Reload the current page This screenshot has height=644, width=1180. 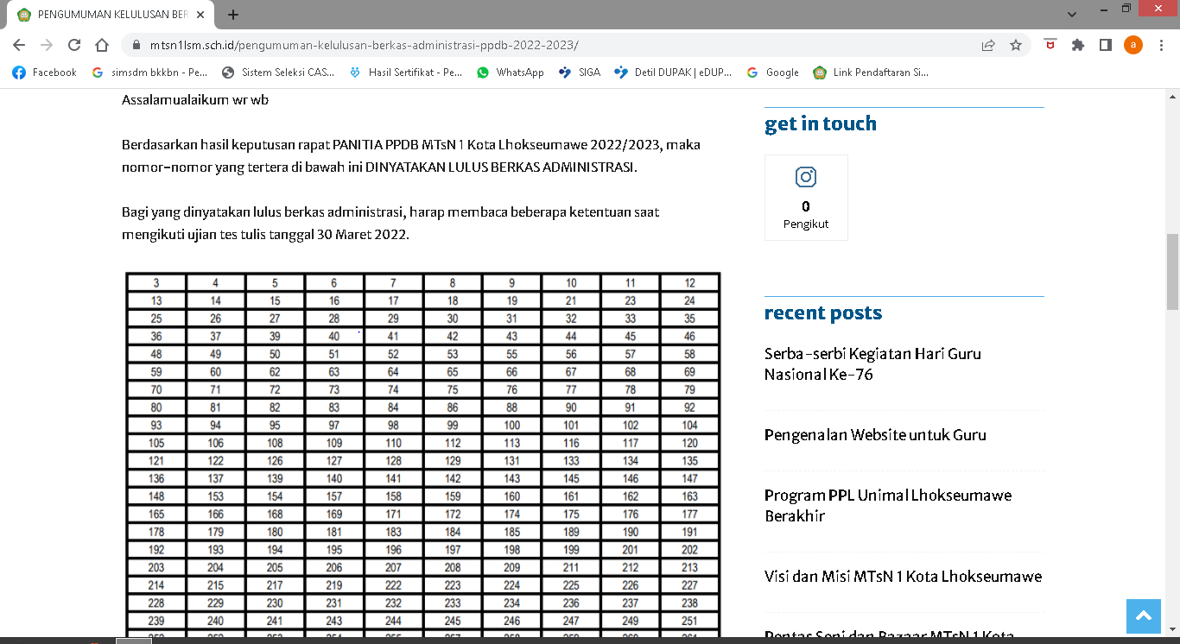tap(74, 45)
